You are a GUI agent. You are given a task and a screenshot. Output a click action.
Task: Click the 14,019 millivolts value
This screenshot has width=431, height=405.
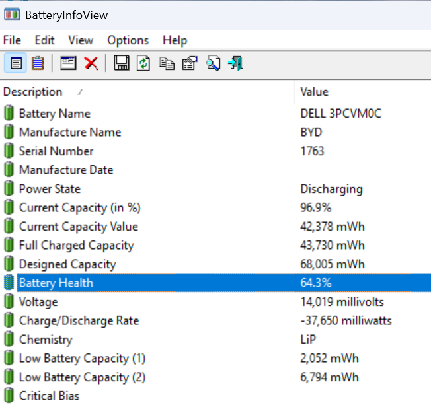coord(342,302)
